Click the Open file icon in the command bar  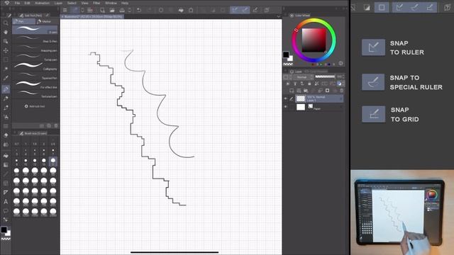point(112,10)
